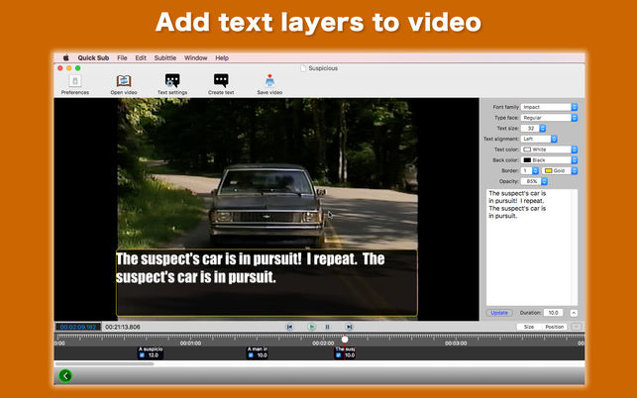
Task: Pause video playback
Action: tap(328, 326)
